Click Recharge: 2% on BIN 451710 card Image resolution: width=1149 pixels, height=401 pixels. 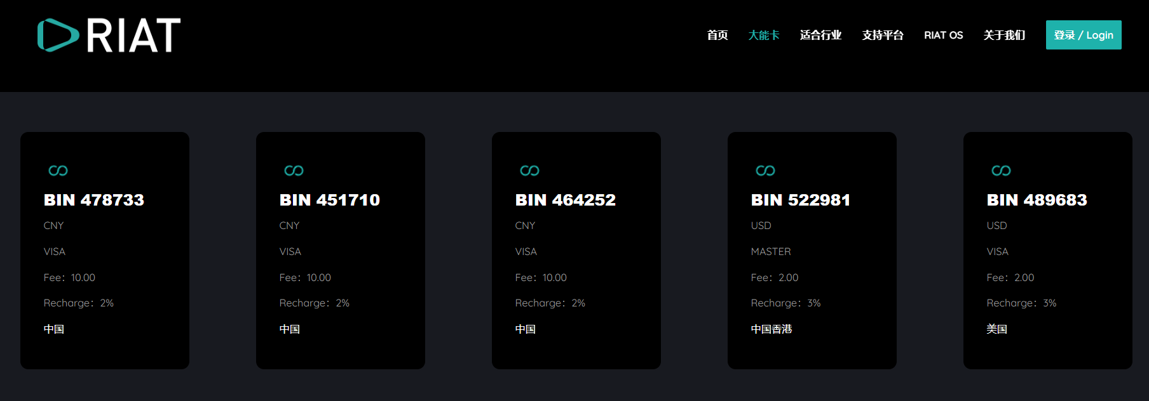[315, 303]
